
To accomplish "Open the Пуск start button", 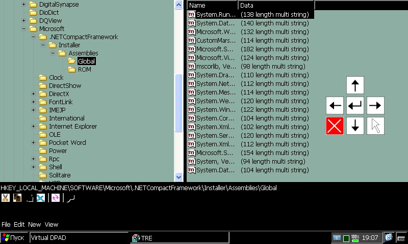I will click(x=14, y=237).
